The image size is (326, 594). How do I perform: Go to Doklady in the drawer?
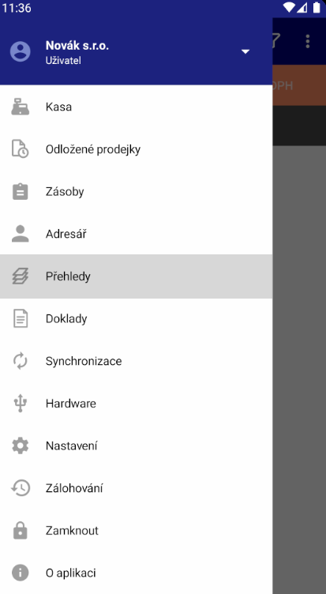[x=136, y=318]
